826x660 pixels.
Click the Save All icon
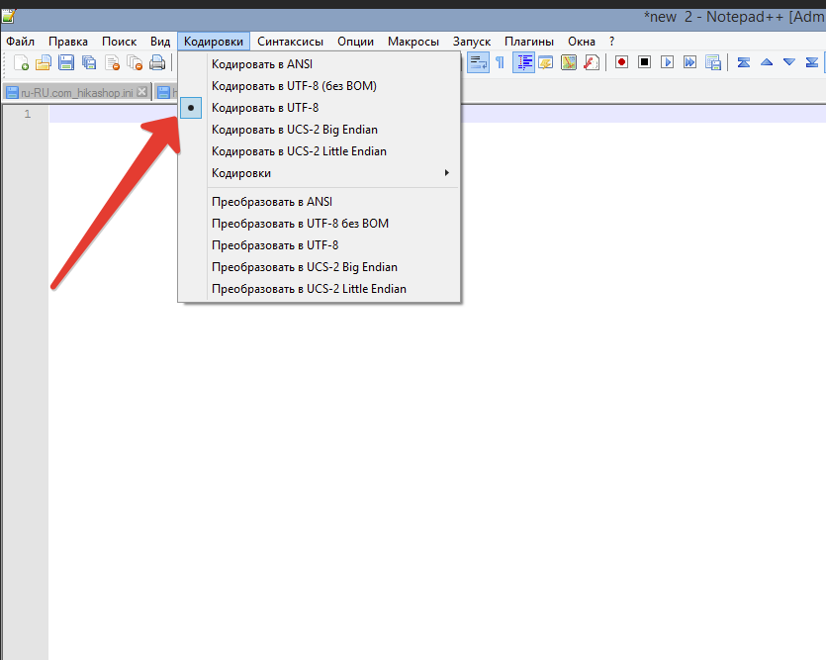[x=89, y=62]
